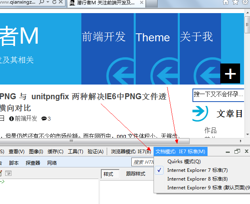Click the word wrap toolbar icon
The image size is (250, 204).
pyautogui.click(x=8, y=173)
